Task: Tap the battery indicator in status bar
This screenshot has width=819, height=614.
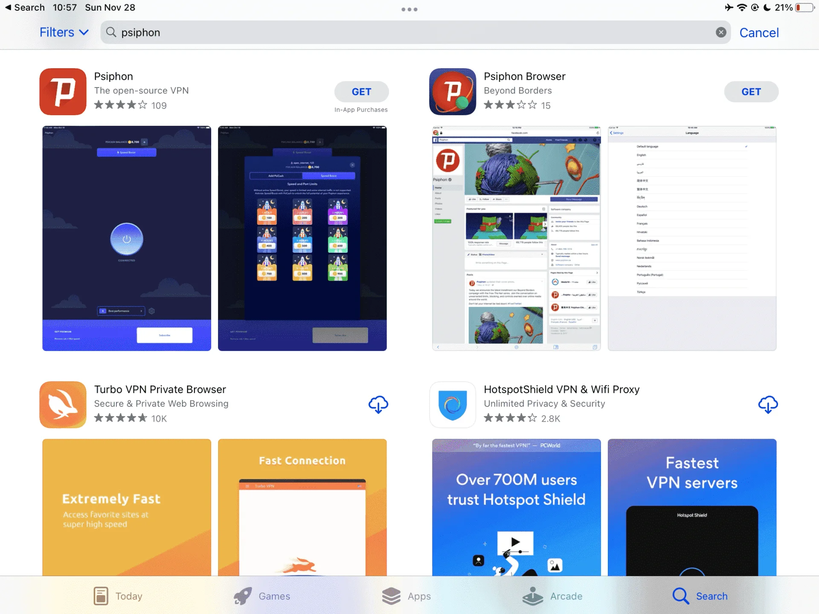Action: 804,8
